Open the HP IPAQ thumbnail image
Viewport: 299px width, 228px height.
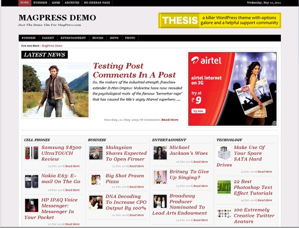point(31,205)
